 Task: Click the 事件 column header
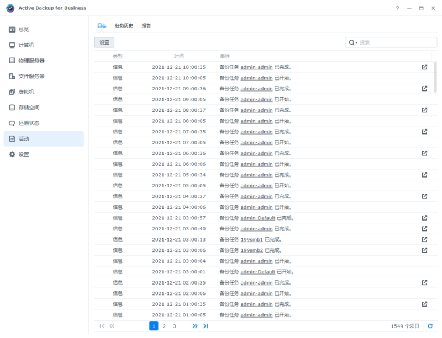[x=324, y=56]
